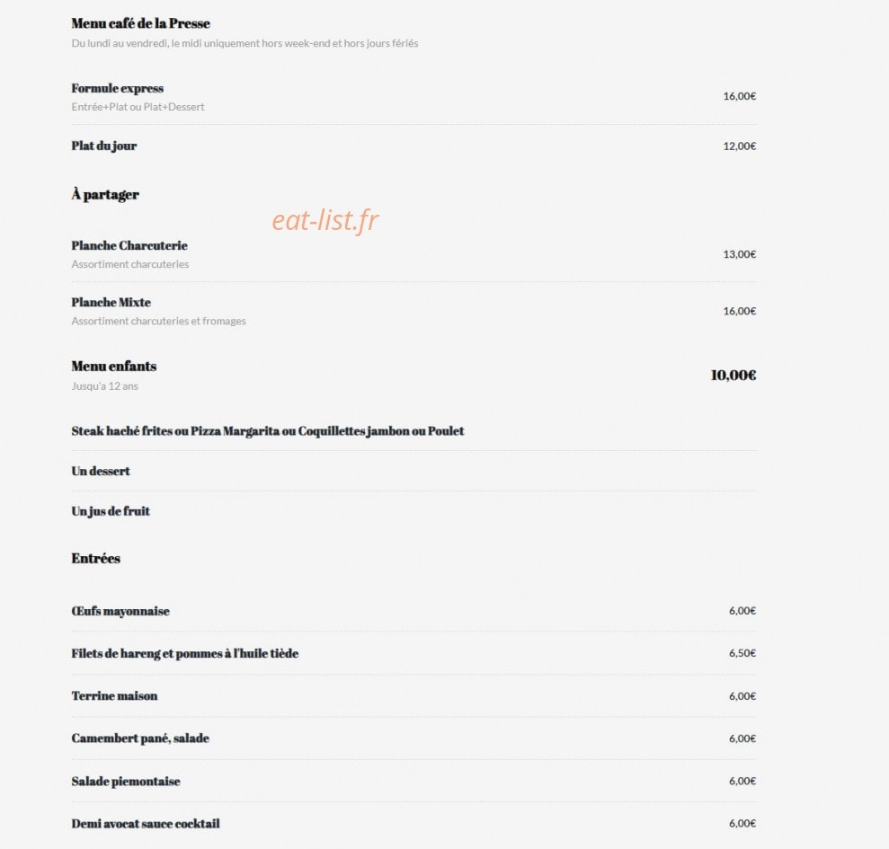Select the Menu enfants 10,00€ price
Screen dimensions: 889x849
[x=733, y=376]
